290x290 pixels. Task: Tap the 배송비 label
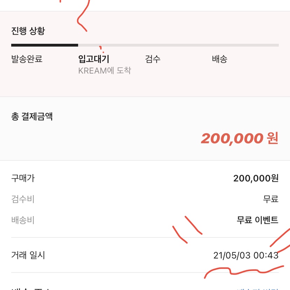pyautogui.click(x=23, y=220)
